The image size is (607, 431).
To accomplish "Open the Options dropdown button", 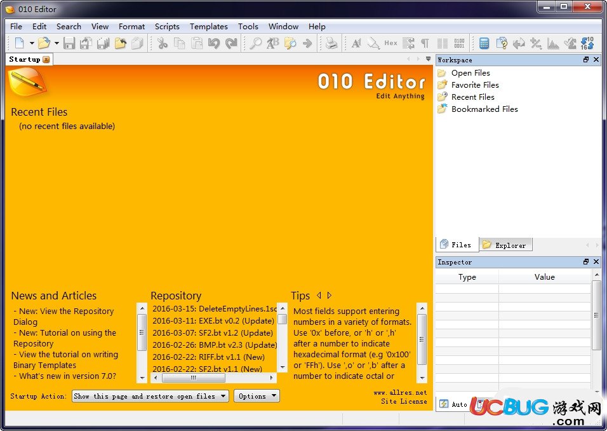I will (257, 396).
